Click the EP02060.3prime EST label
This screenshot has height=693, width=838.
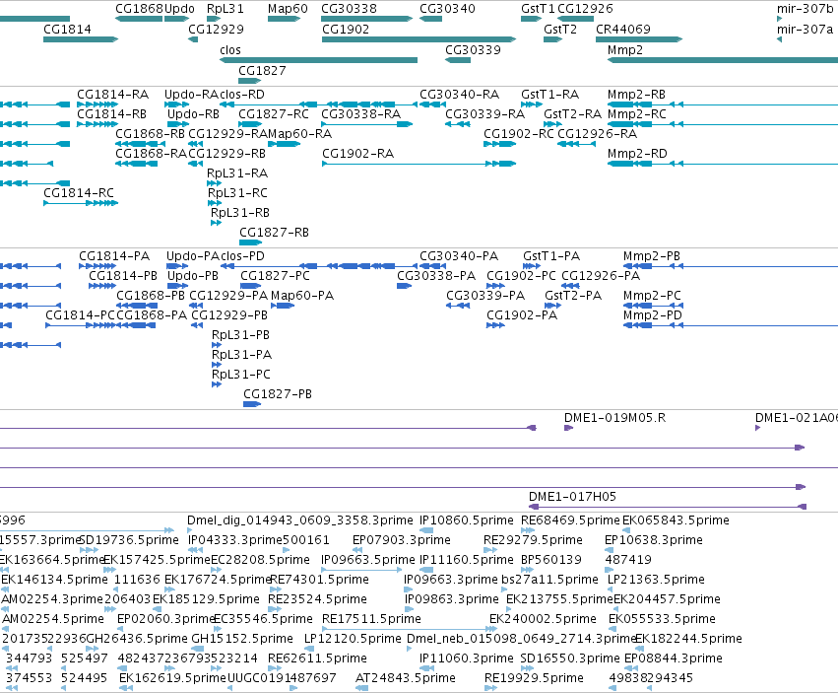pos(166,619)
